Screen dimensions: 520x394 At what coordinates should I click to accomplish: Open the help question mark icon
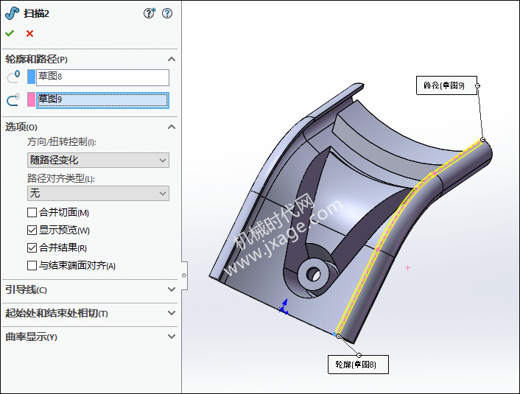click(167, 13)
